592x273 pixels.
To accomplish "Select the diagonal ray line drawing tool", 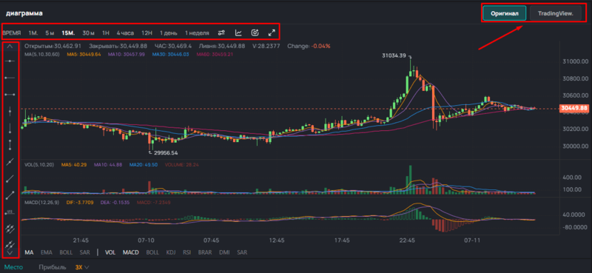I will click(10, 178).
